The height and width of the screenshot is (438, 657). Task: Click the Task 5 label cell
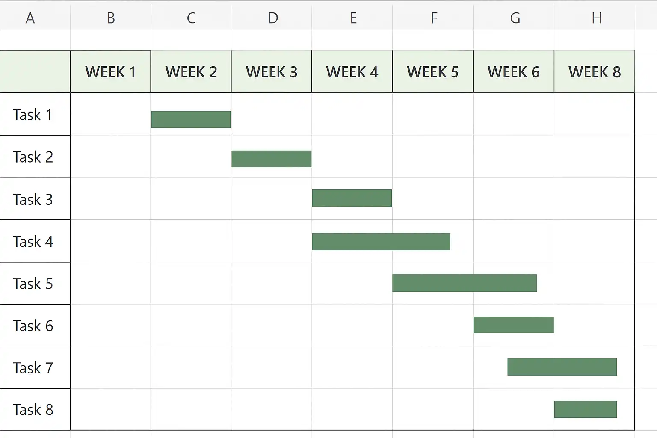33,284
